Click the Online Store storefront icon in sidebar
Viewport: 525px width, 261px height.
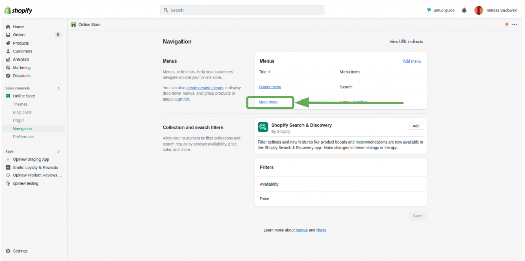tap(8, 96)
